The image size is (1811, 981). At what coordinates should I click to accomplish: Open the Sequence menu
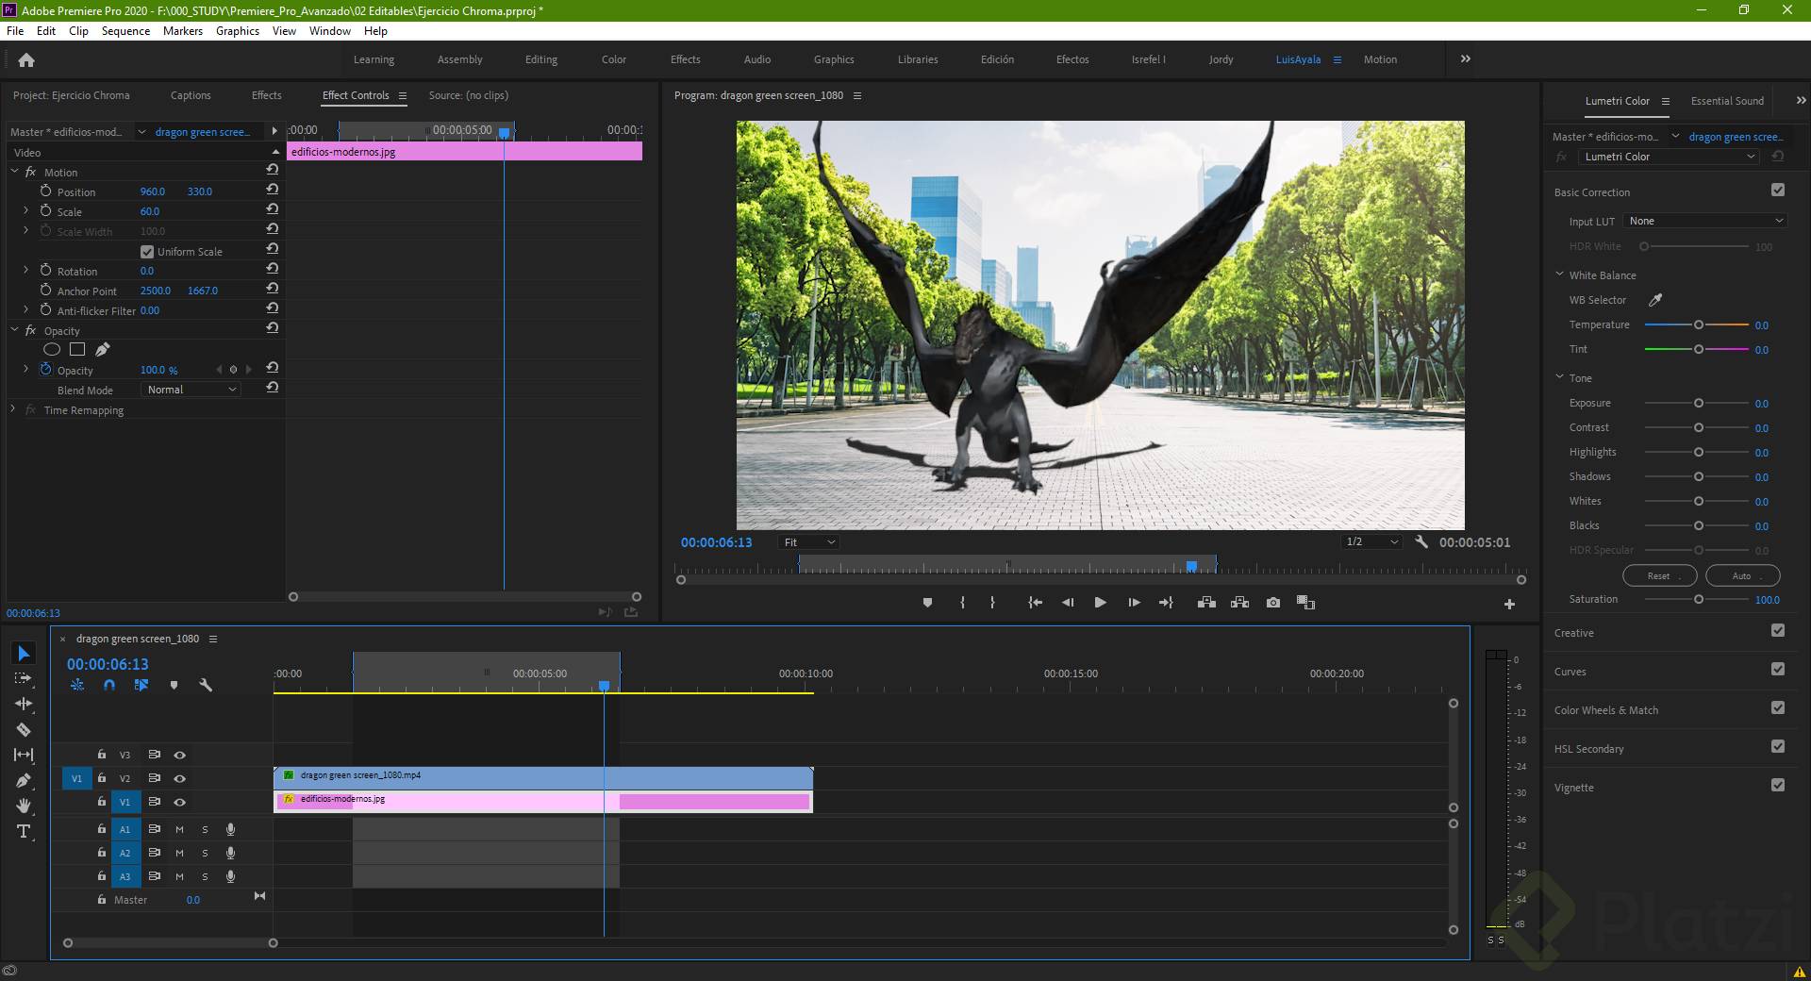[x=125, y=31]
